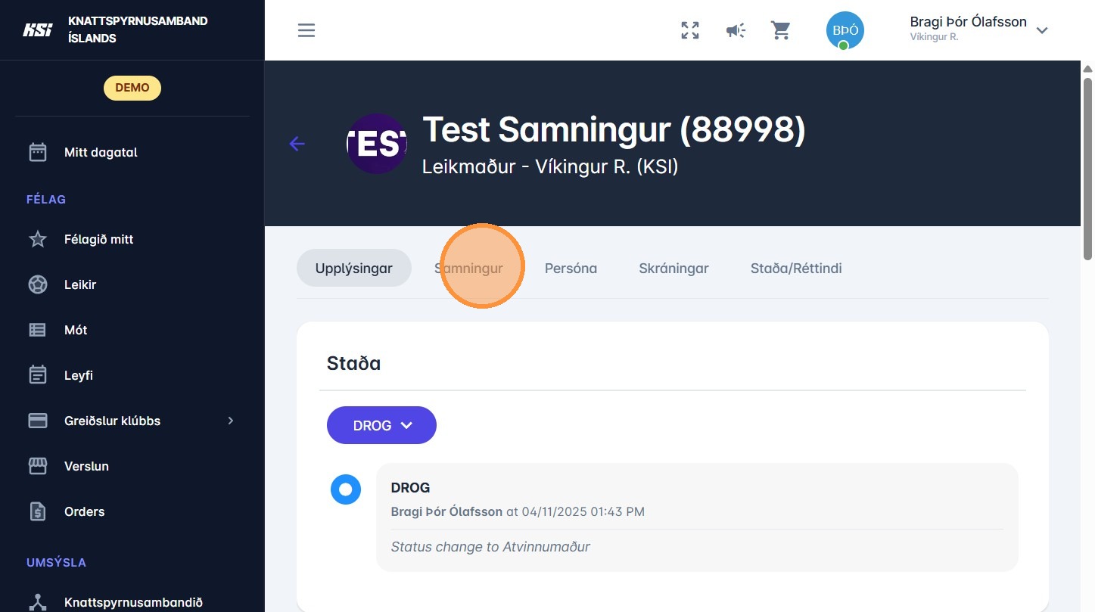Click the Orders sidebar link

coord(84,511)
